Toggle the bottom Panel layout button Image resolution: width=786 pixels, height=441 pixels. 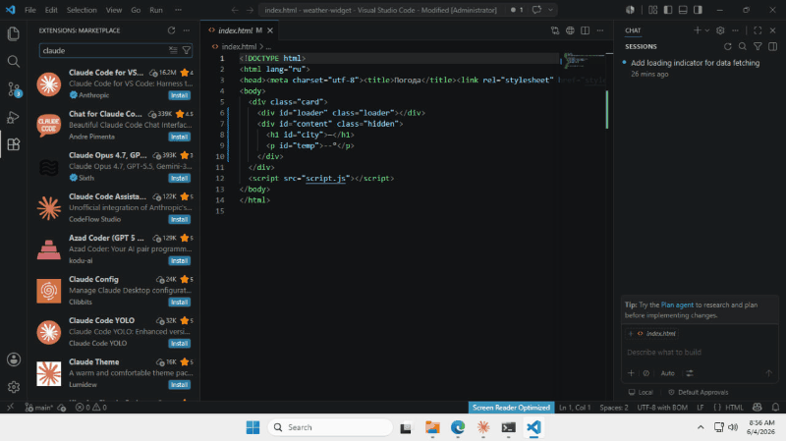tap(683, 10)
